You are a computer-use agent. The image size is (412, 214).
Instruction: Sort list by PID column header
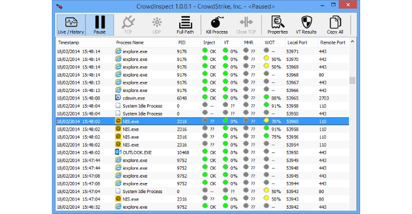[x=182, y=42]
